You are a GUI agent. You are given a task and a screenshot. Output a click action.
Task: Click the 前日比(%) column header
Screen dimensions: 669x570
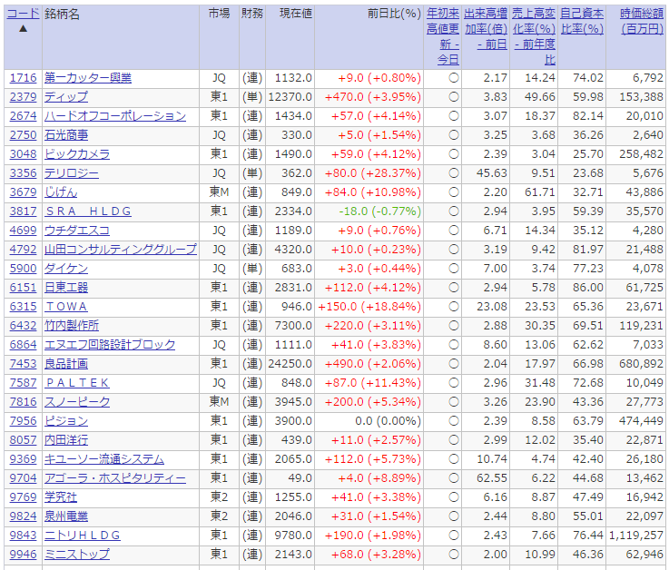395,14
